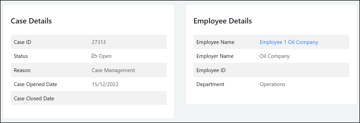Viewport: 360px width, 123px height.
Task: Click the 15/12/2022 opened date
Action: 105,84
